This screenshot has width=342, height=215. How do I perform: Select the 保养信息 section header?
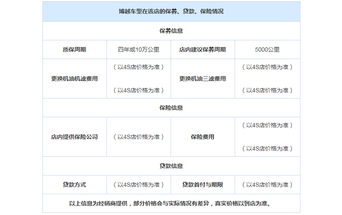[171, 31]
